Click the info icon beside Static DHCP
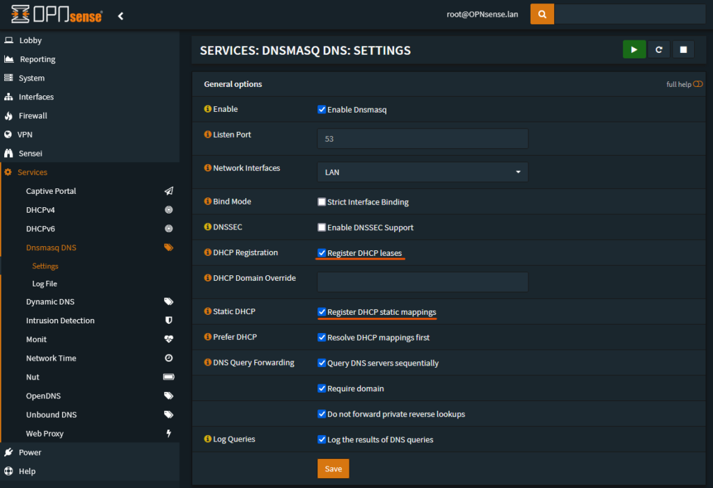This screenshot has height=488, width=713. pos(207,311)
